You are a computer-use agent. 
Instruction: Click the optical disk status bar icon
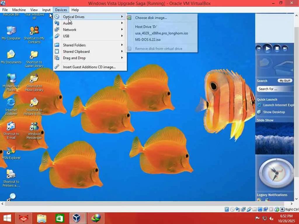[232, 209]
